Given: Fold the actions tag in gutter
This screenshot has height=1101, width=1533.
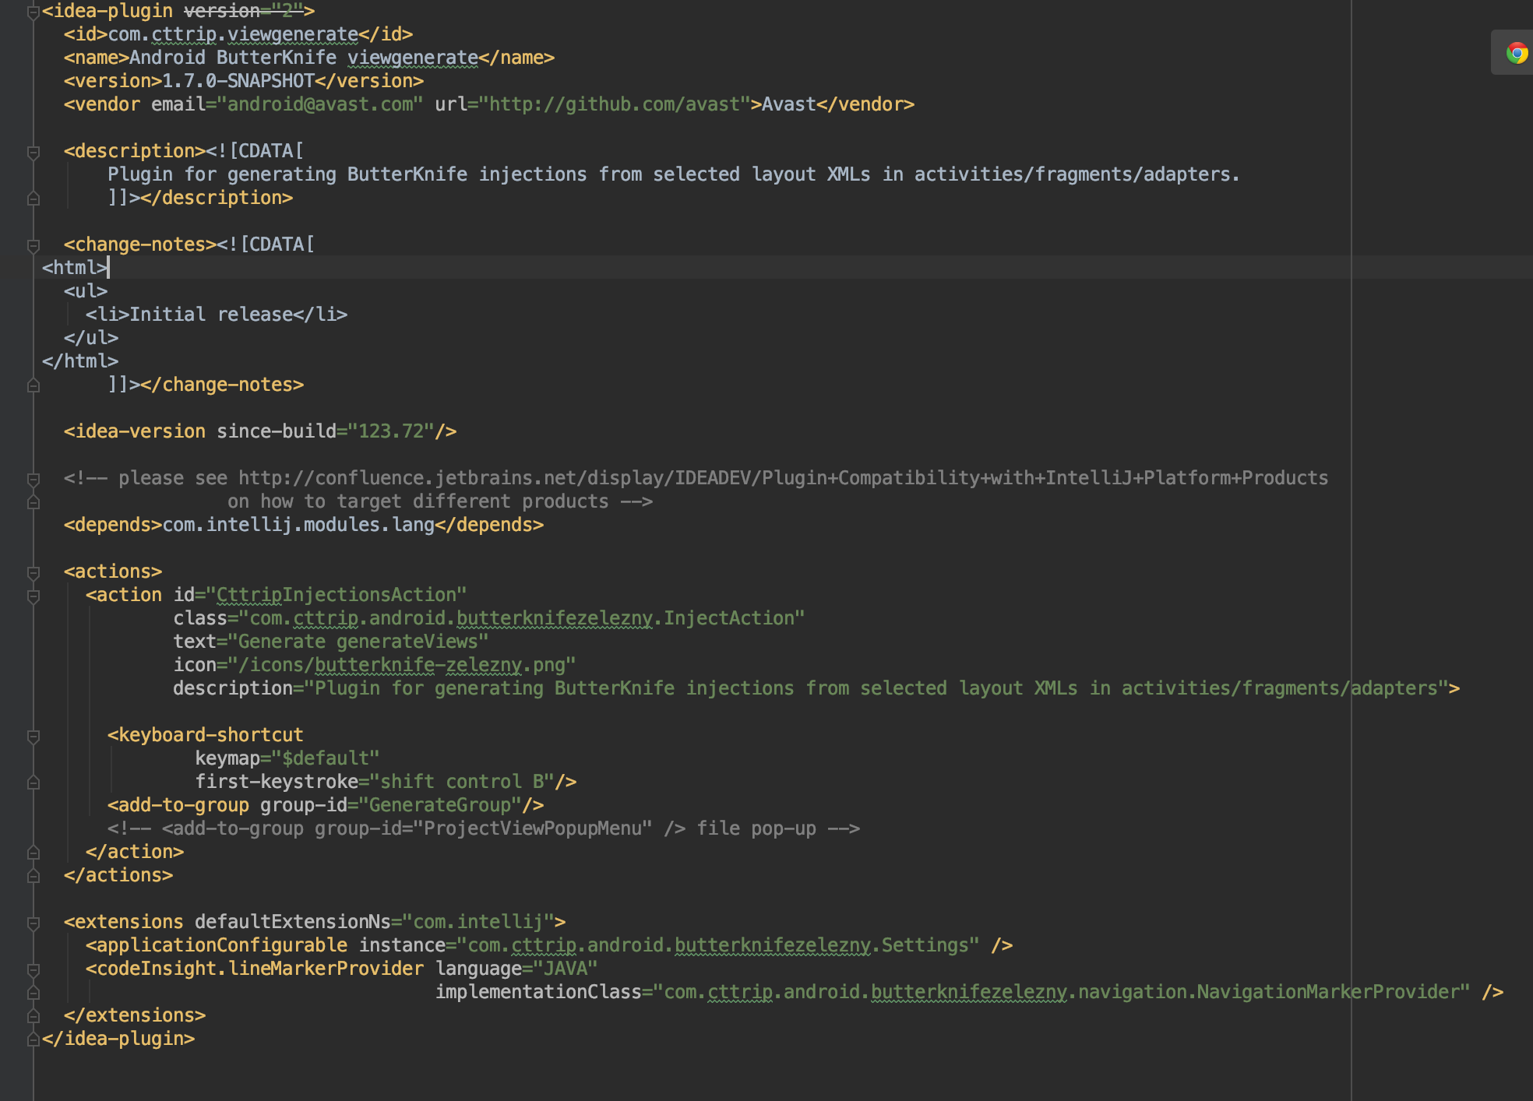Looking at the screenshot, I should [x=33, y=572].
